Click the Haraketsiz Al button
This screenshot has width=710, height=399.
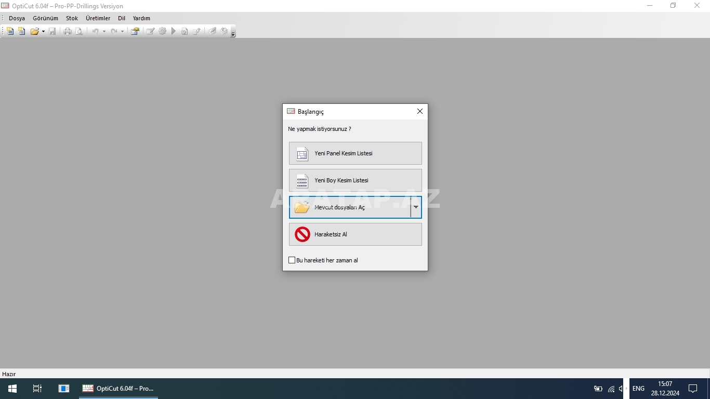[356, 234]
